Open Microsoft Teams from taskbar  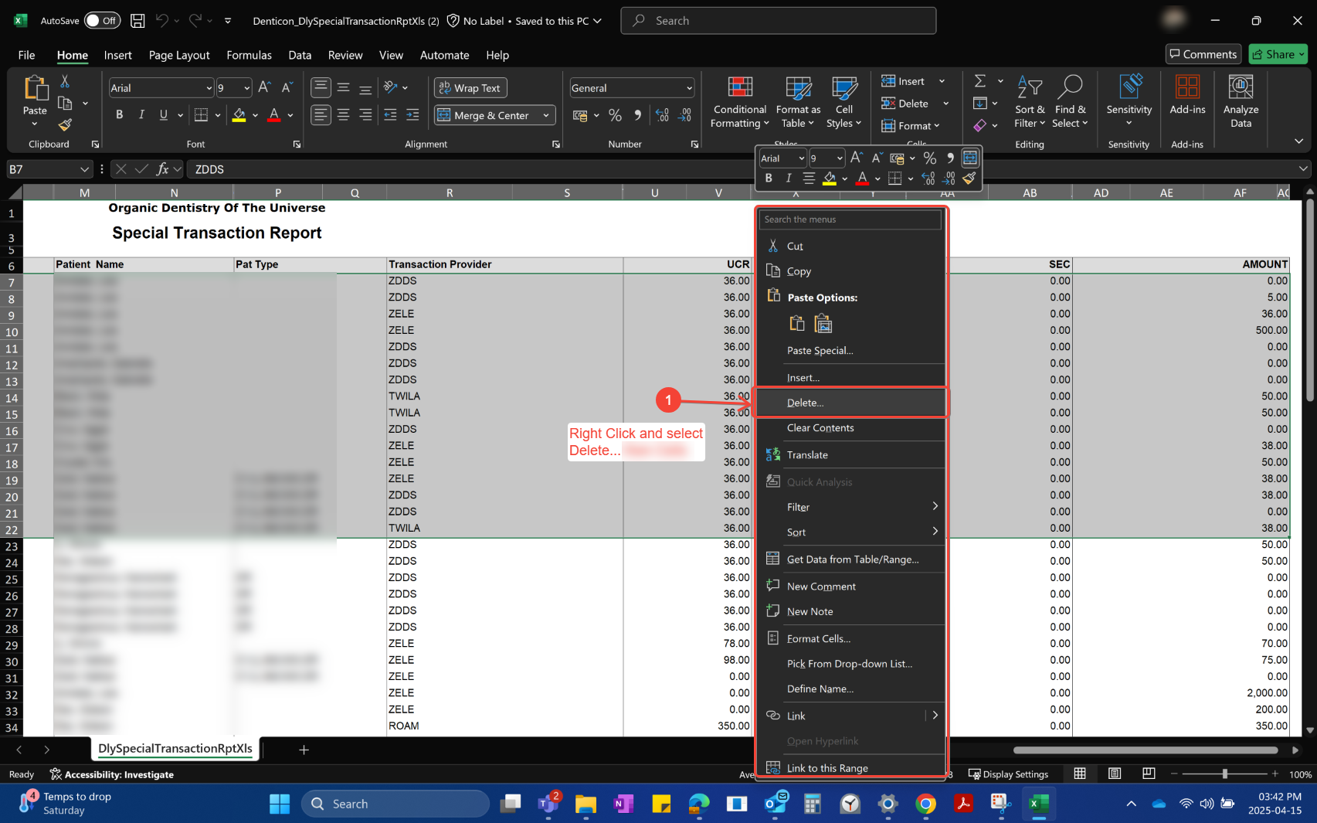[548, 804]
